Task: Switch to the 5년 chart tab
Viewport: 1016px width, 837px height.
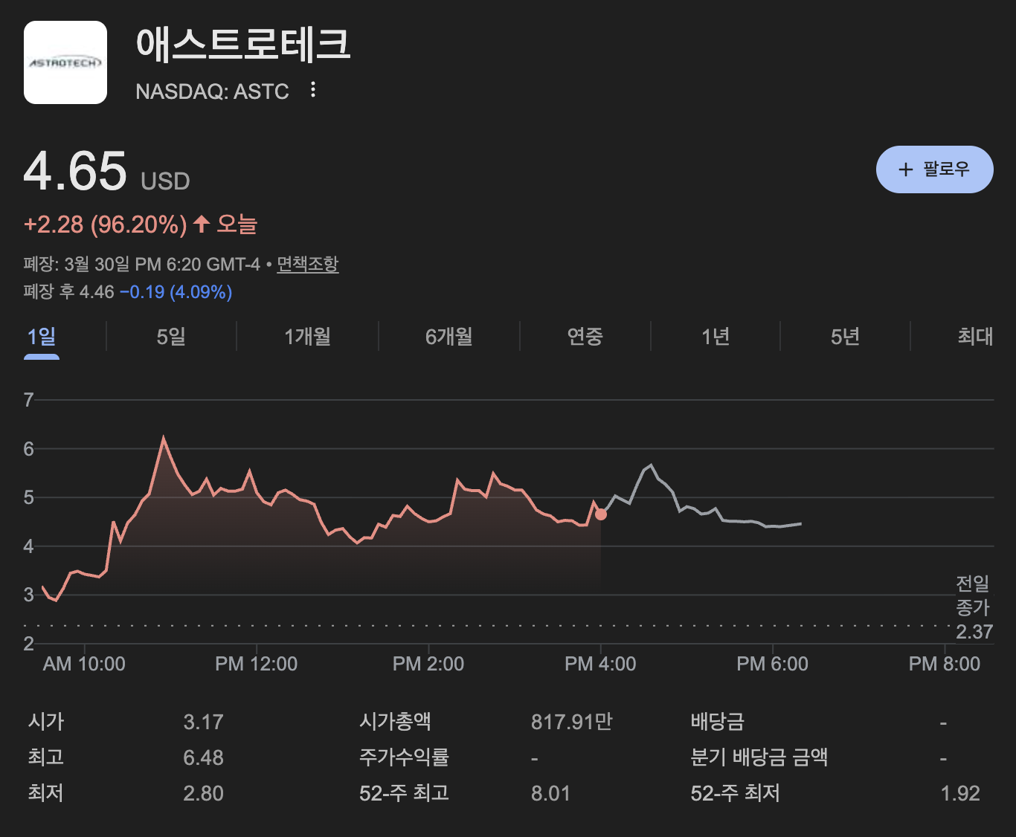Action: 845,337
